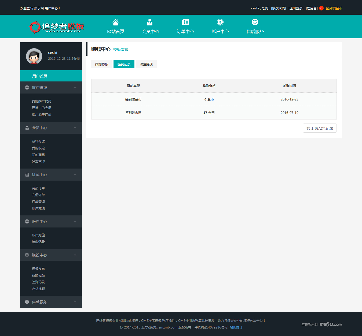Click the smiley icon beside sidebar 售后服务
362x336 pixels.
[x=27, y=302]
